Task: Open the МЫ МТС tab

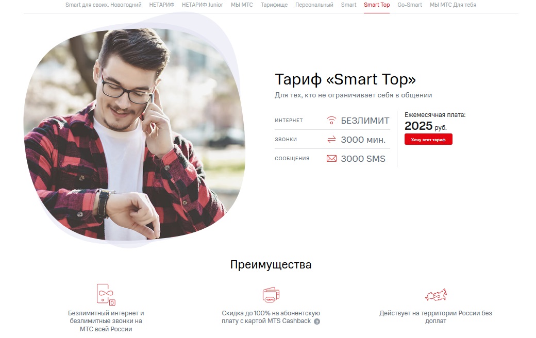Action: tap(242, 5)
